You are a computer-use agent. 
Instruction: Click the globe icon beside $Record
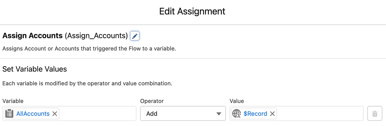coord(237,114)
